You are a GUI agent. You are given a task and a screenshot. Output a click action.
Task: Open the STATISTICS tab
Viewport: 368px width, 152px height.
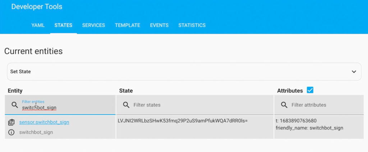click(x=192, y=25)
